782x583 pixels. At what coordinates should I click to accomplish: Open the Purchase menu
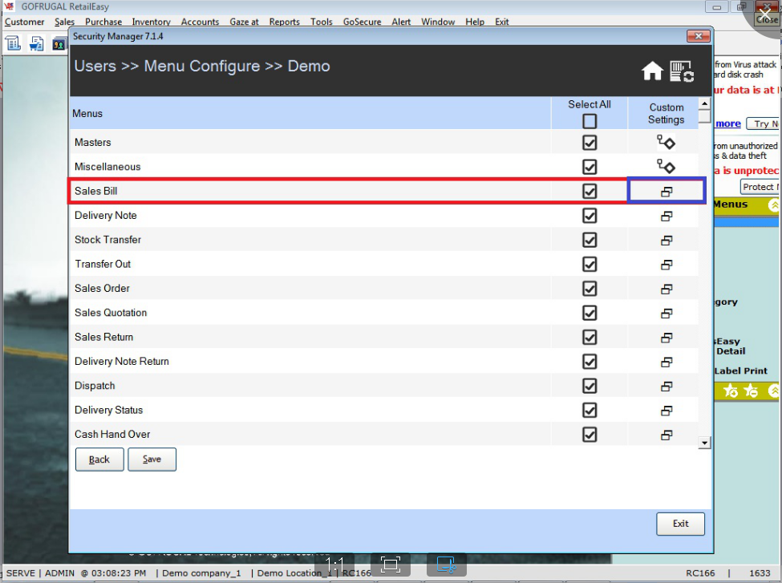point(103,22)
